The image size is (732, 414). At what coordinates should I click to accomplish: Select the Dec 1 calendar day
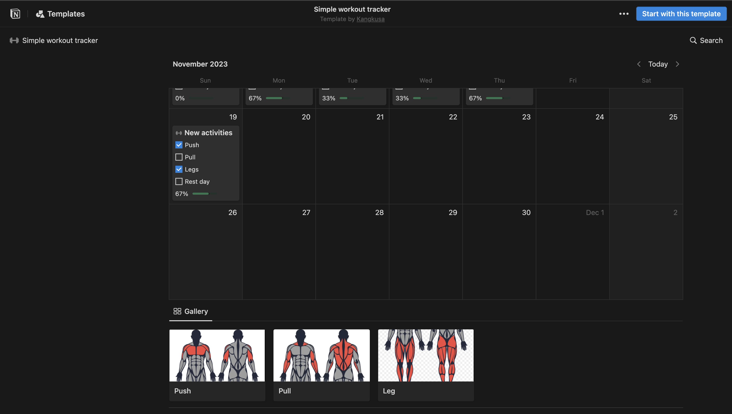(595, 212)
